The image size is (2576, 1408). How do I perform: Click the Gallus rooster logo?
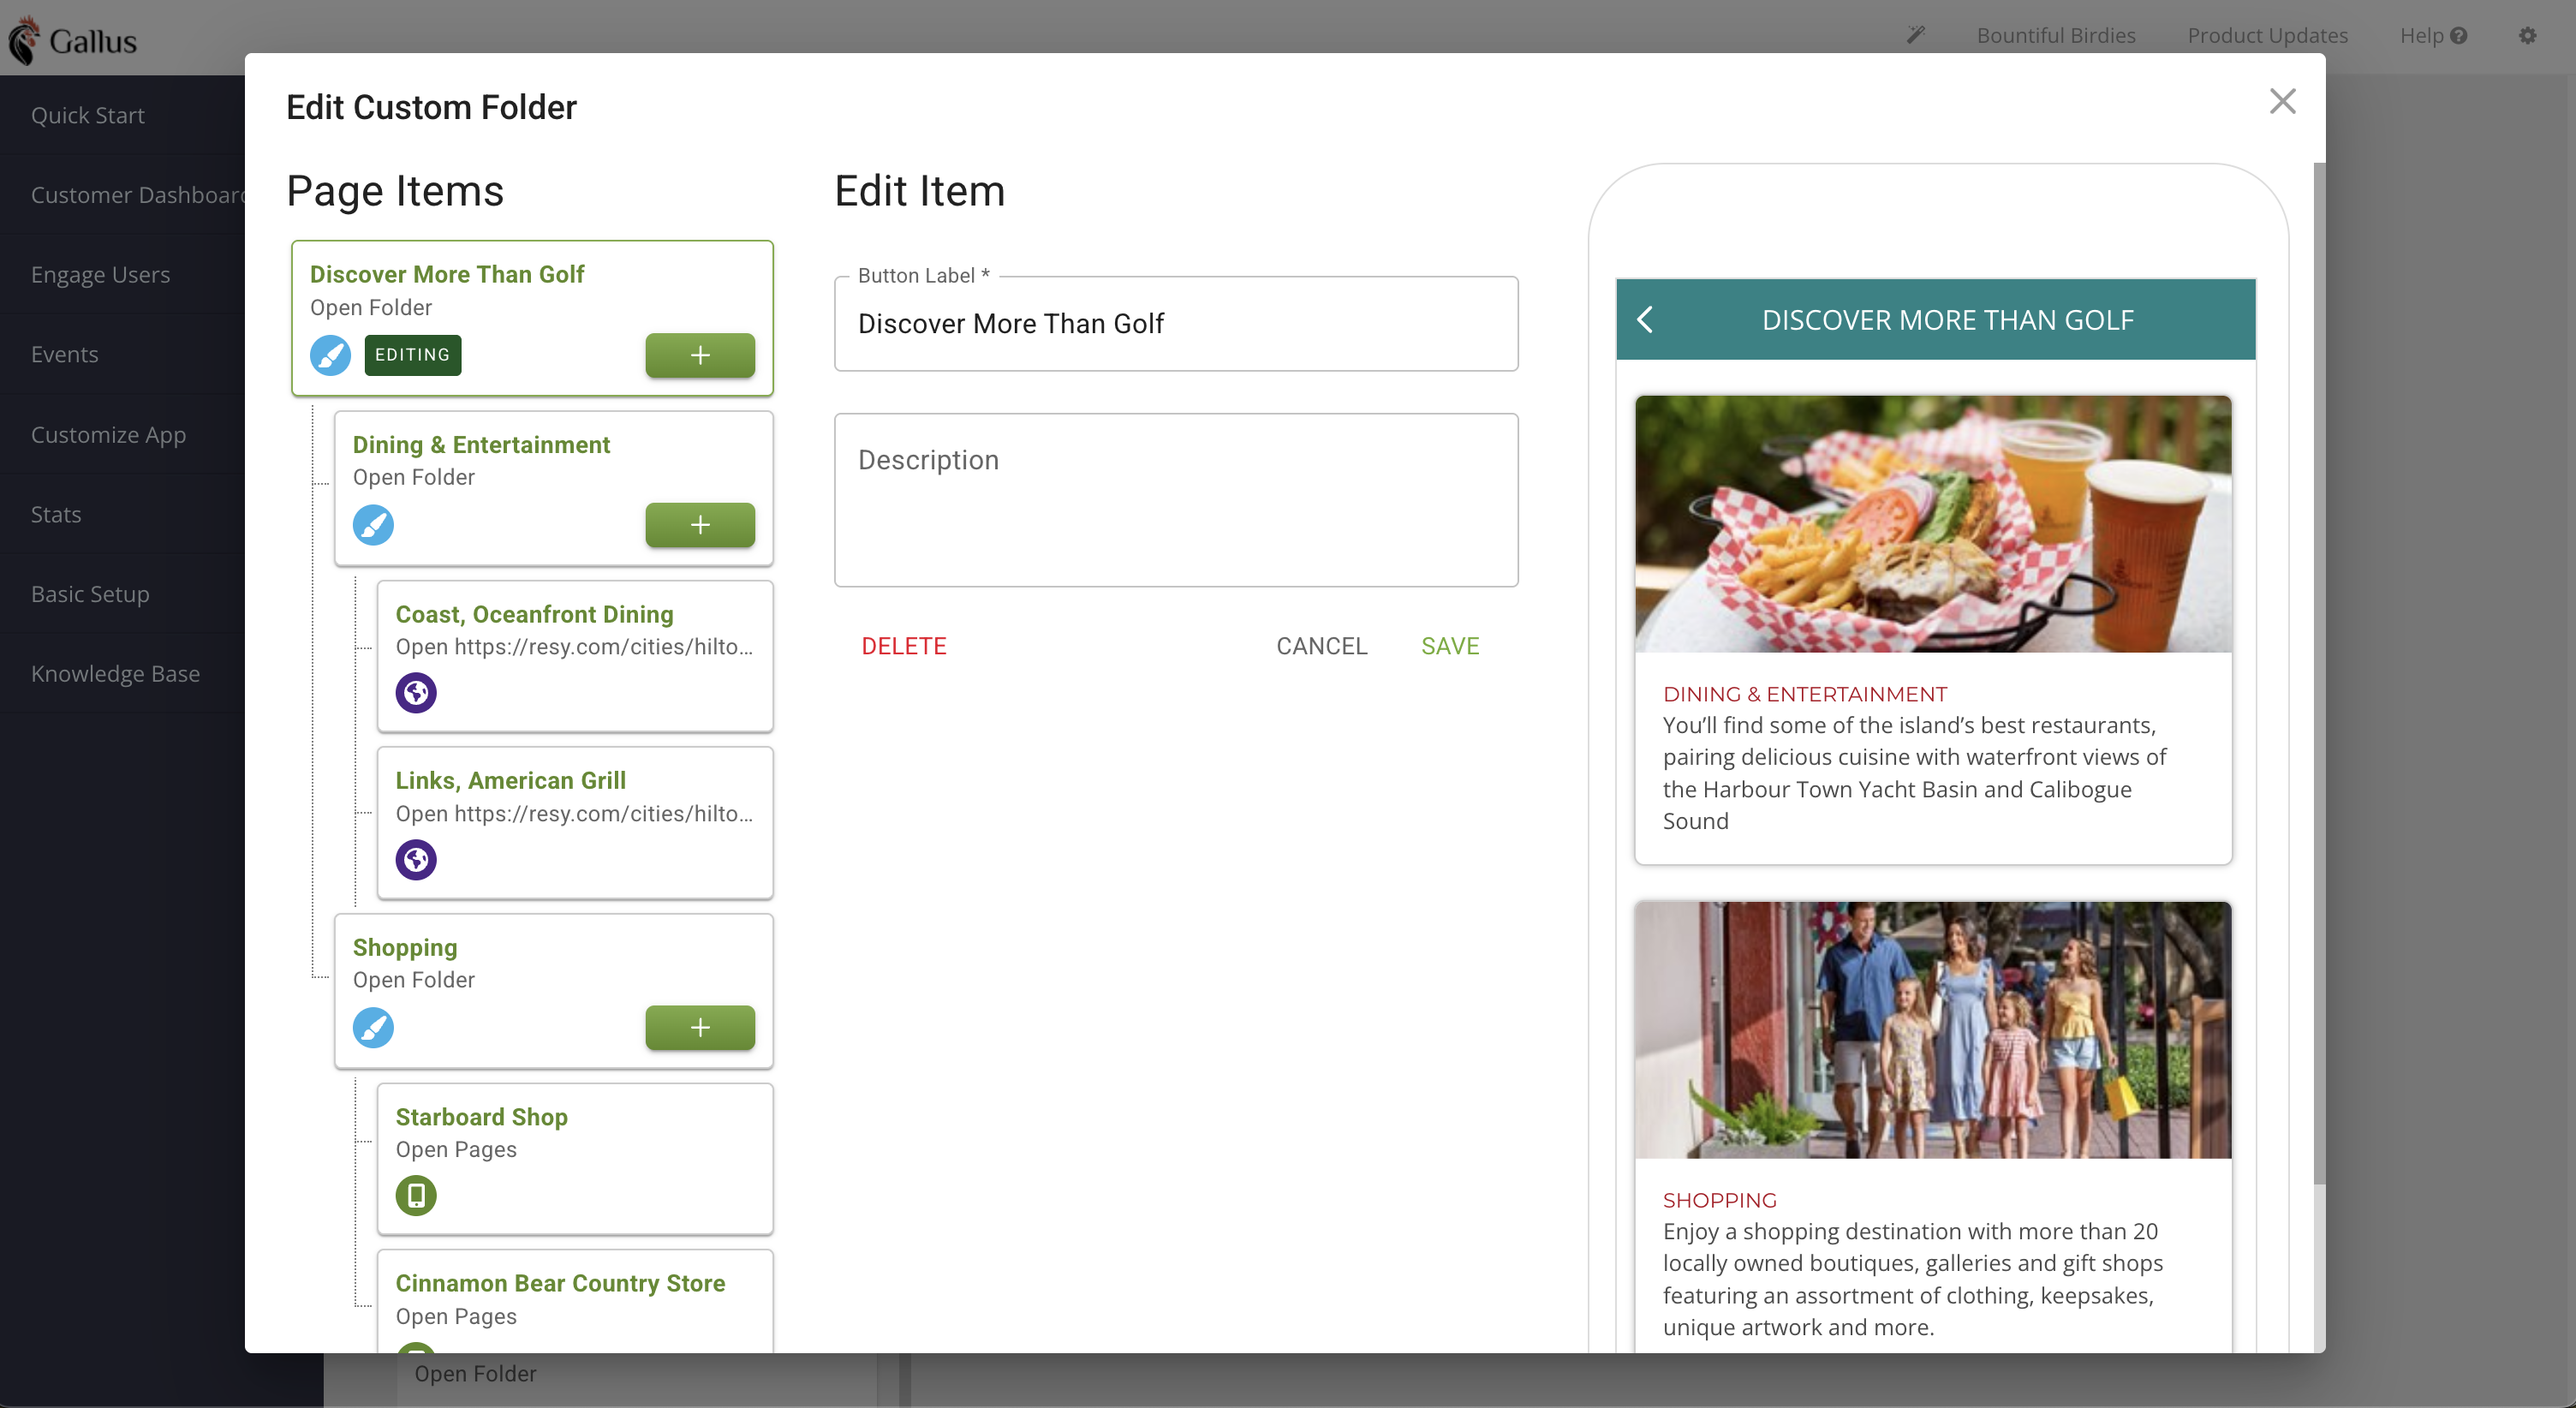pyautogui.click(x=24, y=39)
